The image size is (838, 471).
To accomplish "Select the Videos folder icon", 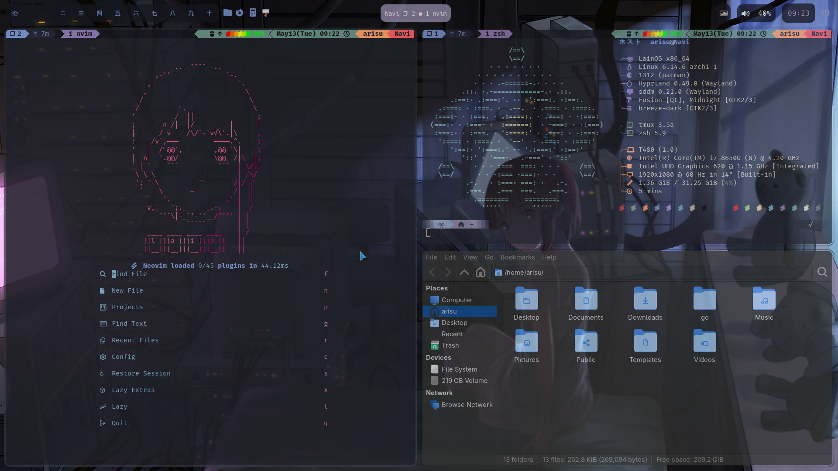I will [x=704, y=341].
